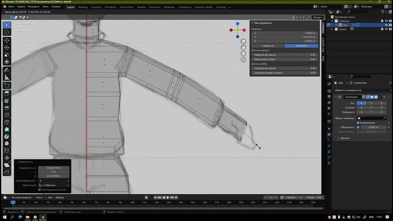393x221 pixels.
Task: Collapse the Collection tree row
Action: click(332, 21)
